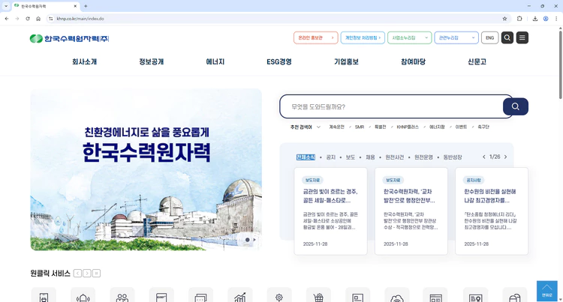Image resolution: width=563 pixels, height=302 pixels.
Task: Bookmark this page with the star icon
Action: click(504, 19)
